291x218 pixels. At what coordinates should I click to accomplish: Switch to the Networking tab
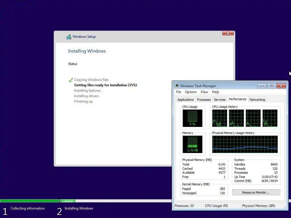(x=257, y=100)
